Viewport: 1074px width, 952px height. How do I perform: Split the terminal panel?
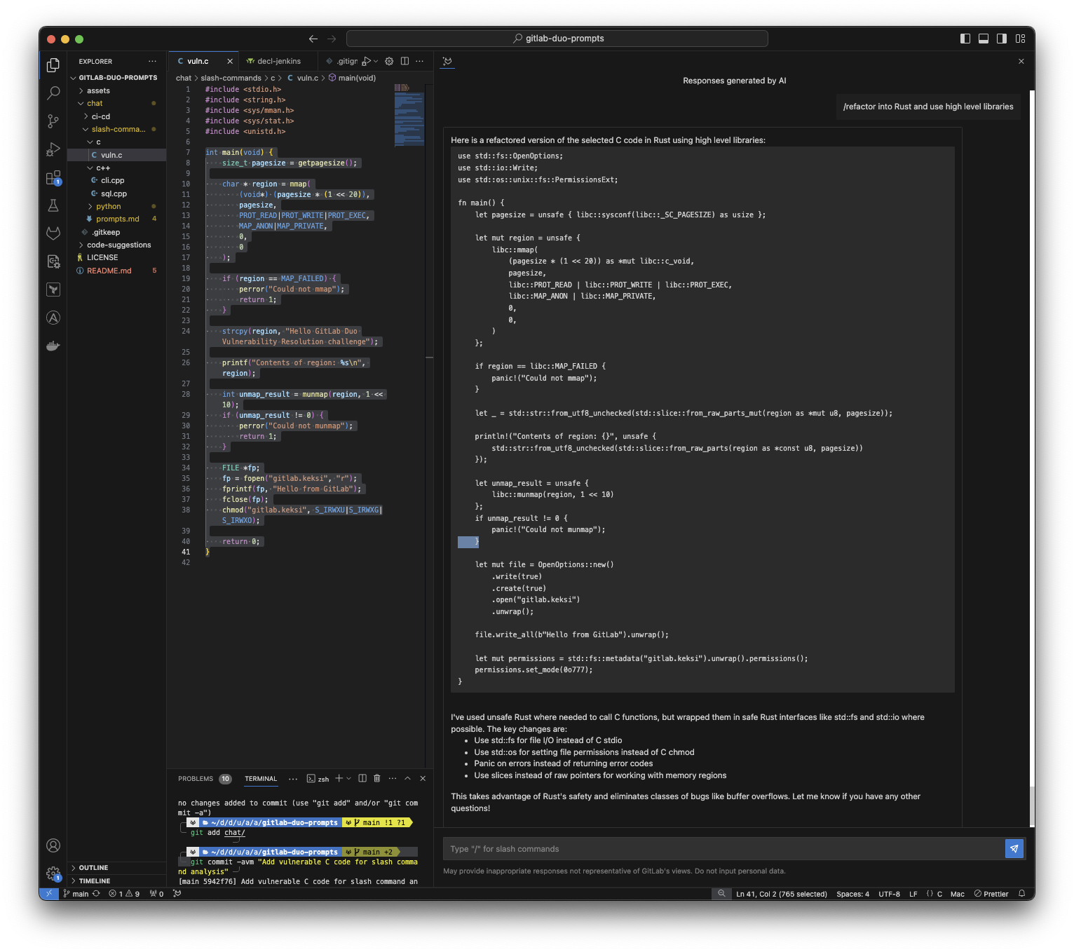362,778
